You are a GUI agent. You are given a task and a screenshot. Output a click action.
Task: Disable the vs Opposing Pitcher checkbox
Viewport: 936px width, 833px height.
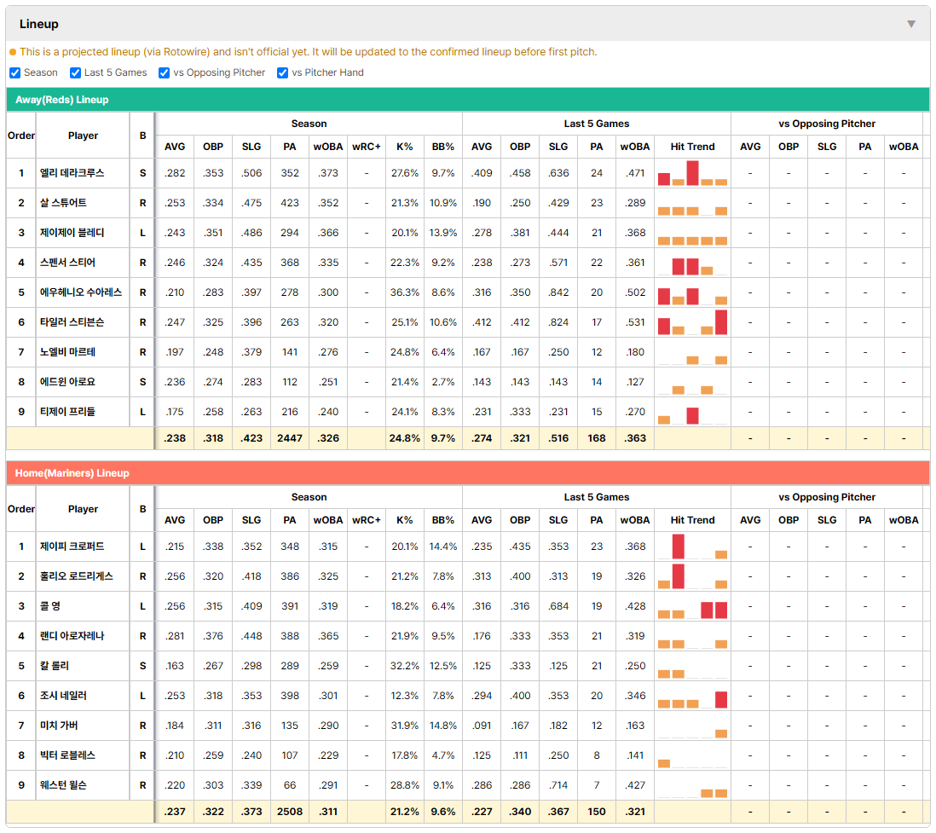coord(164,72)
